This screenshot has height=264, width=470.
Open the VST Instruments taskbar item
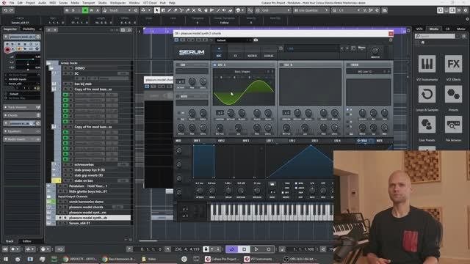tap(259, 259)
